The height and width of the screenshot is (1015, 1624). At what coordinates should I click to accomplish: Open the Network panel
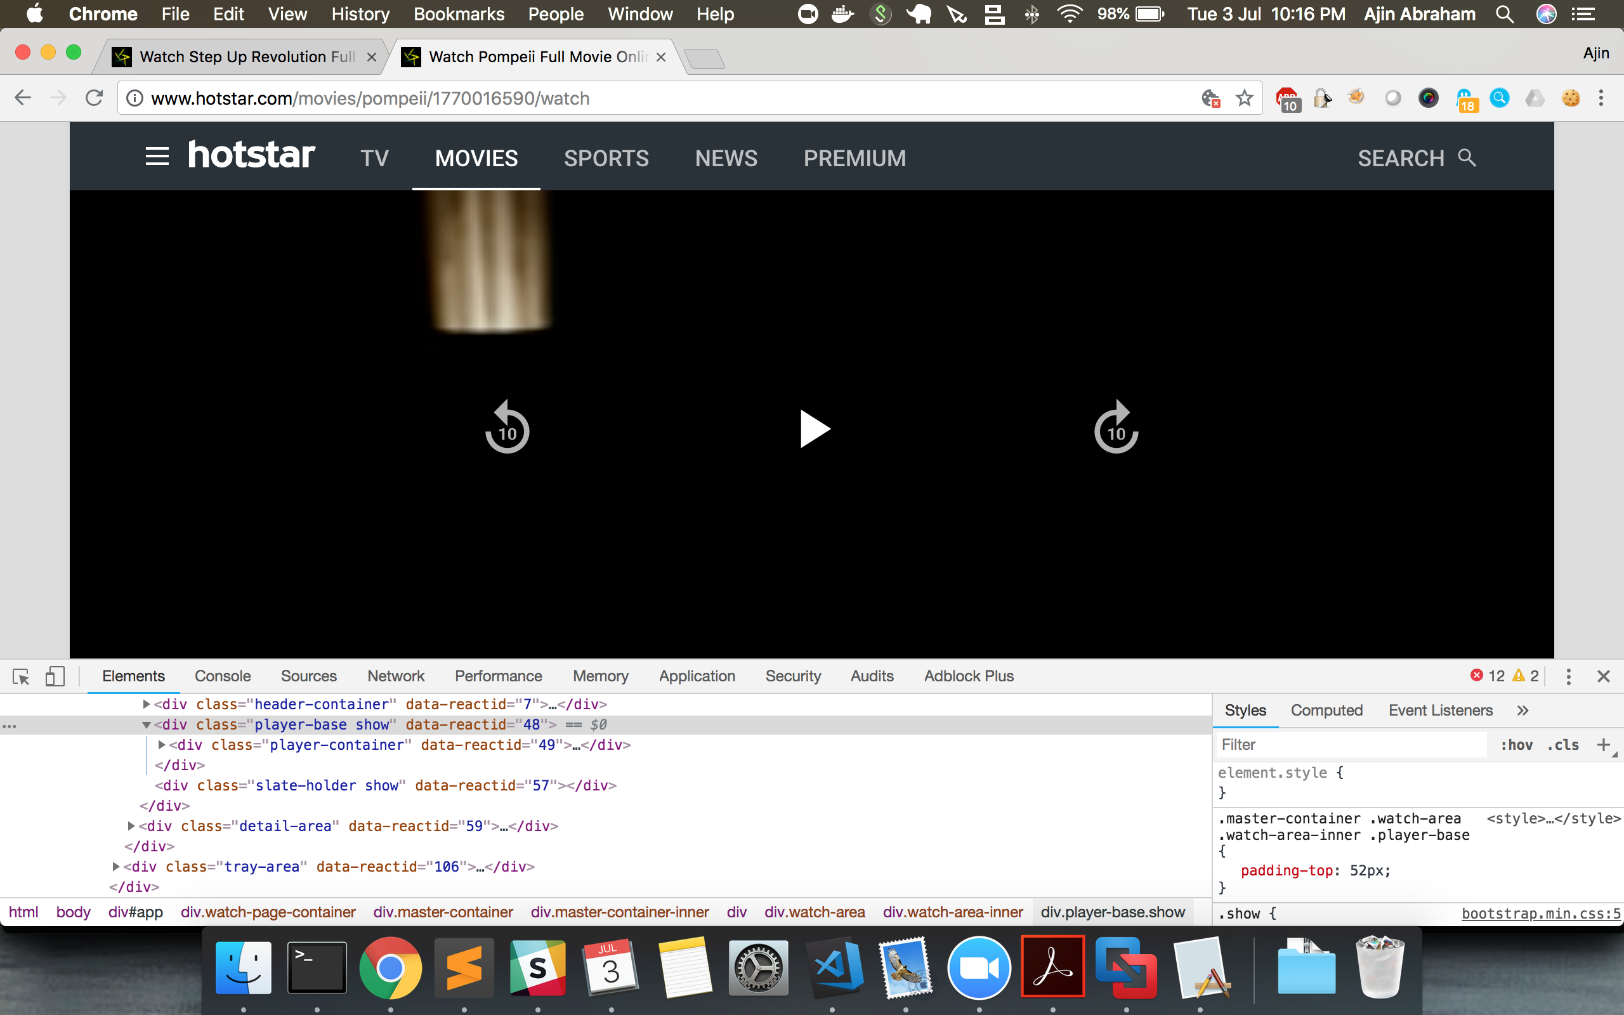(x=396, y=676)
